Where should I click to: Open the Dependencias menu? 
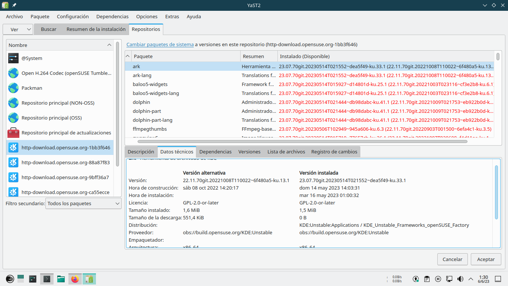(x=112, y=16)
